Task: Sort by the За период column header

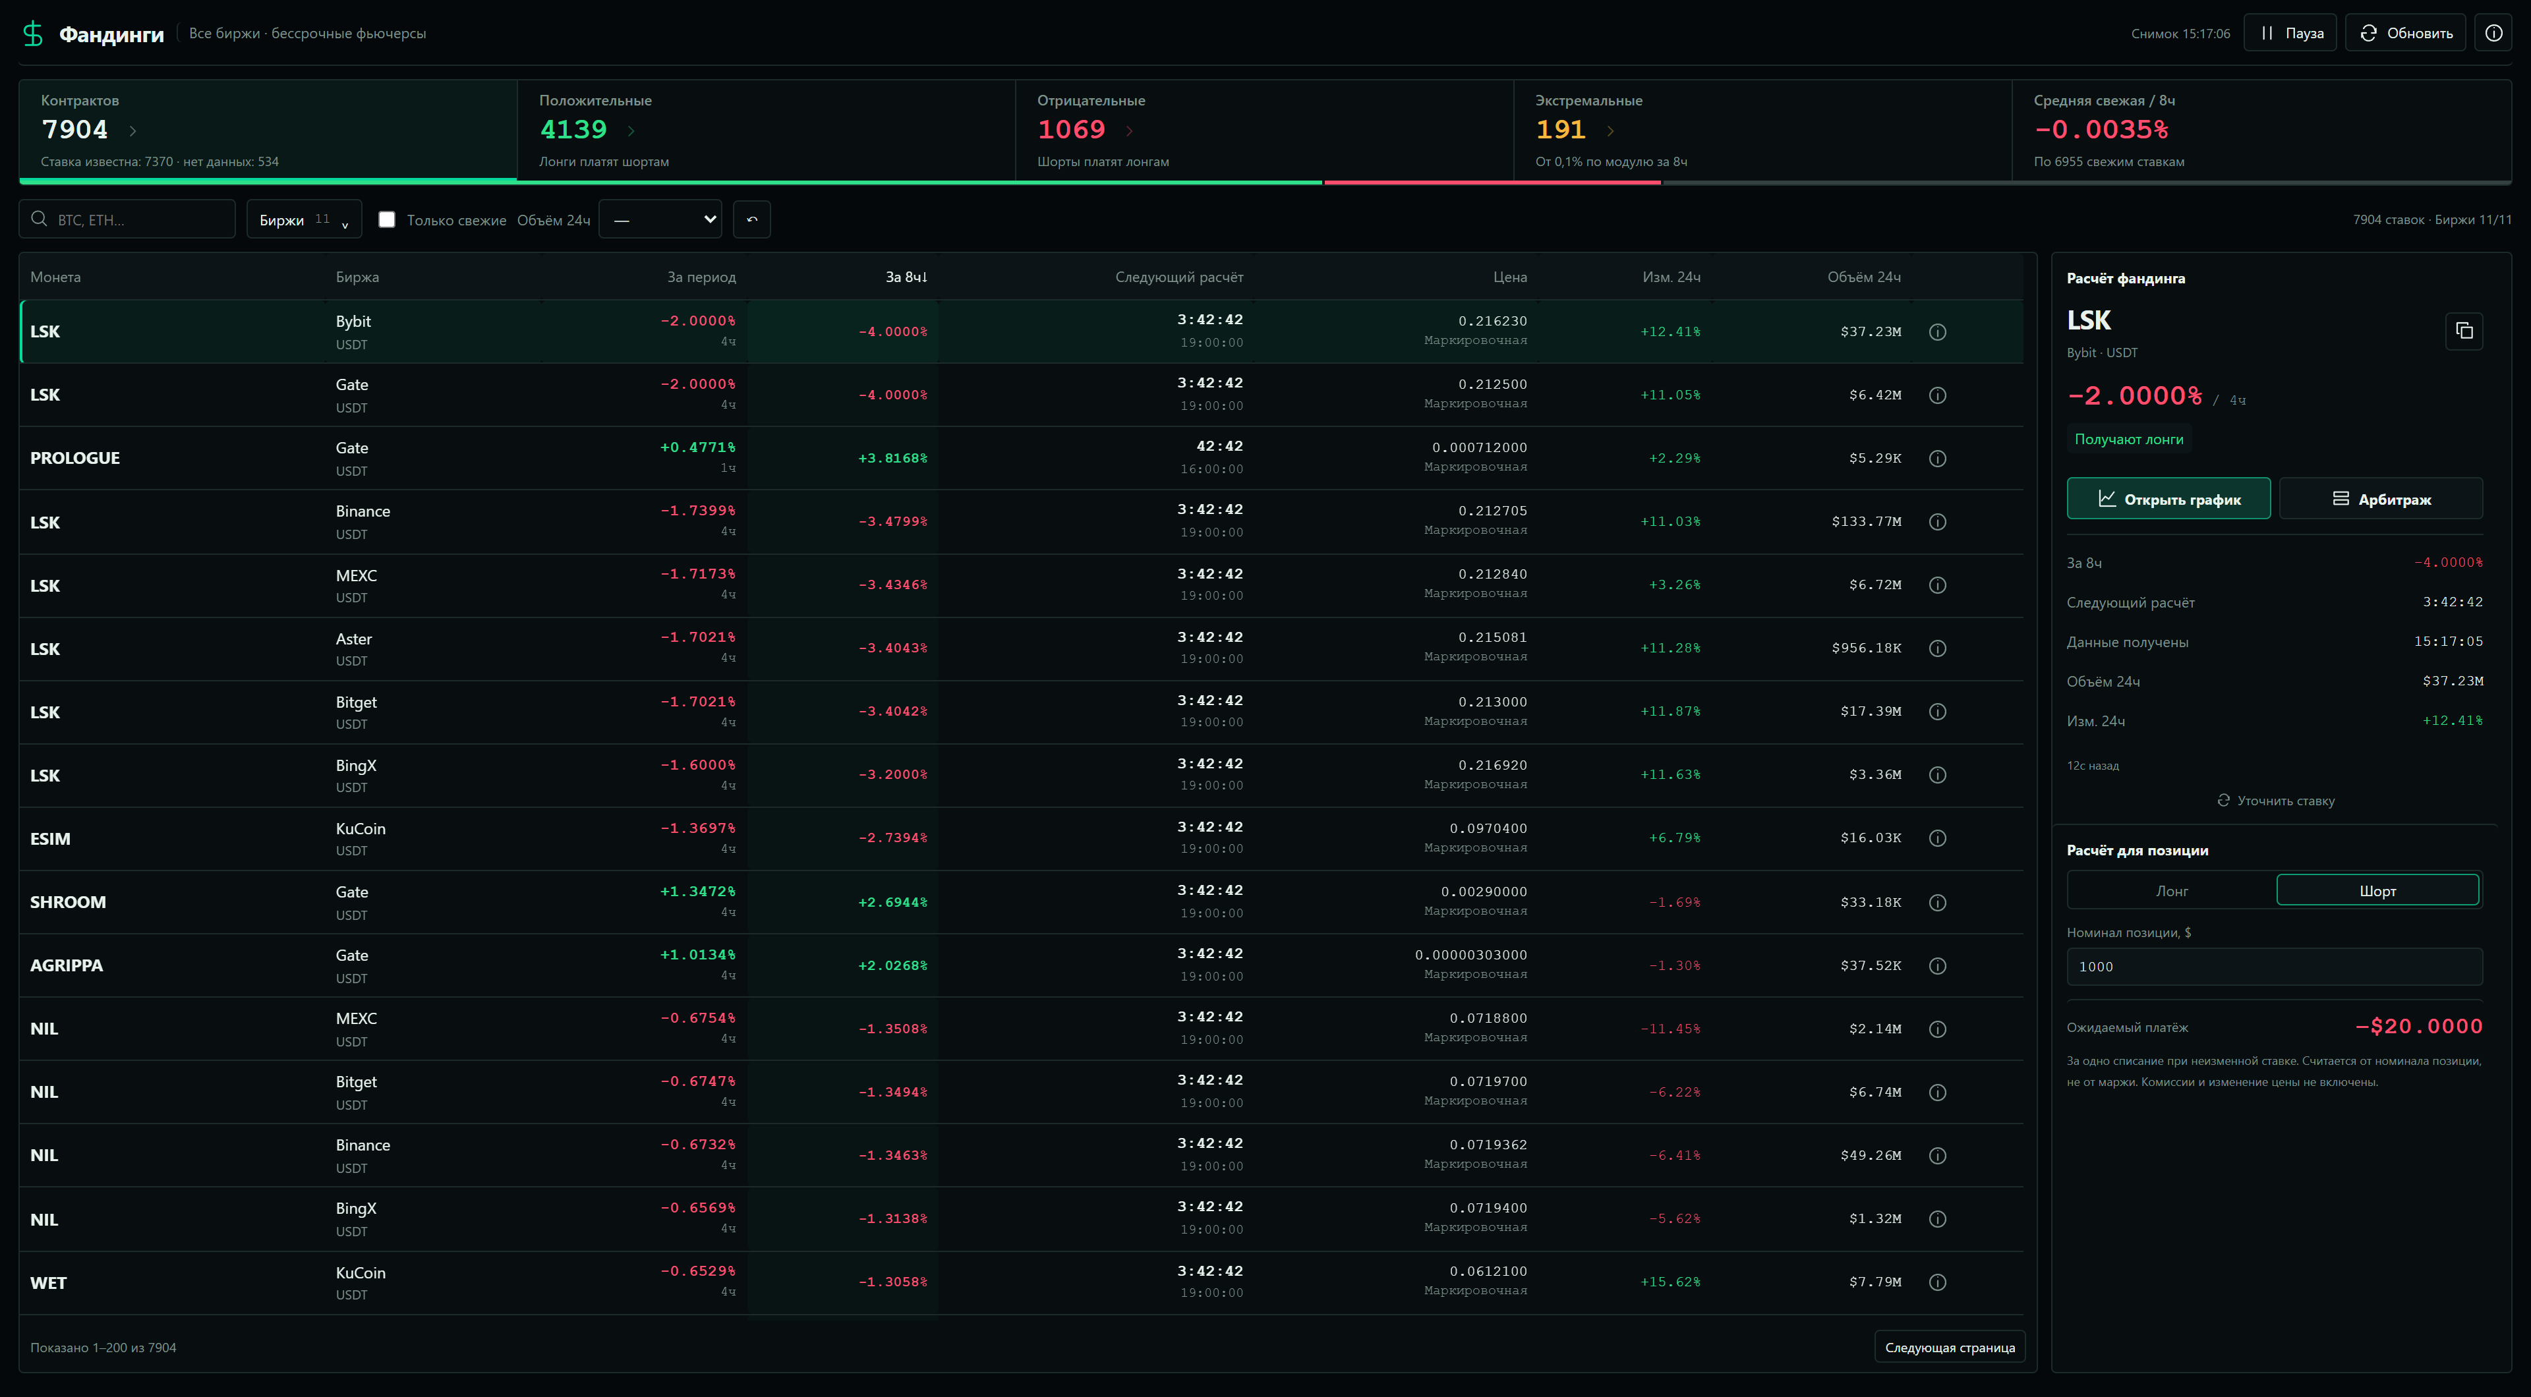Action: (x=701, y=277)
